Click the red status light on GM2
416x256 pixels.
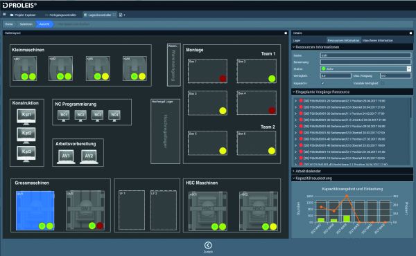tap(100, 226)
